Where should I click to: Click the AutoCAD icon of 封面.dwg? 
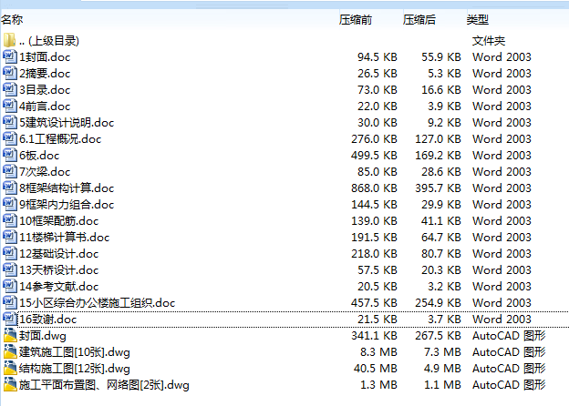click(x=10, y=335)
